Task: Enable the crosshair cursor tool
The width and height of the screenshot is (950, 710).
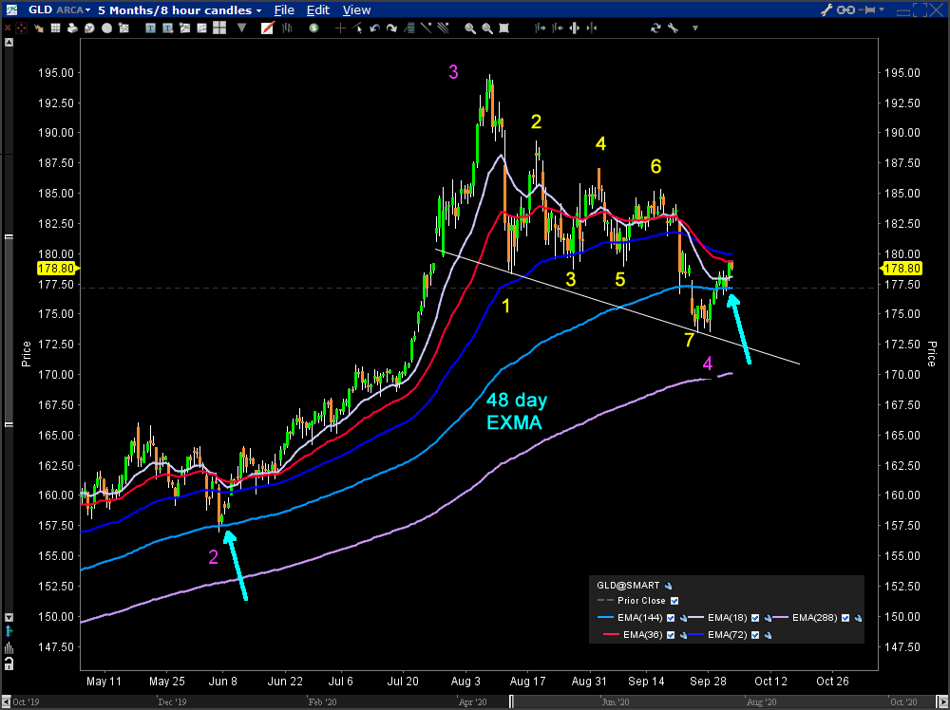Action: [340, 28]
